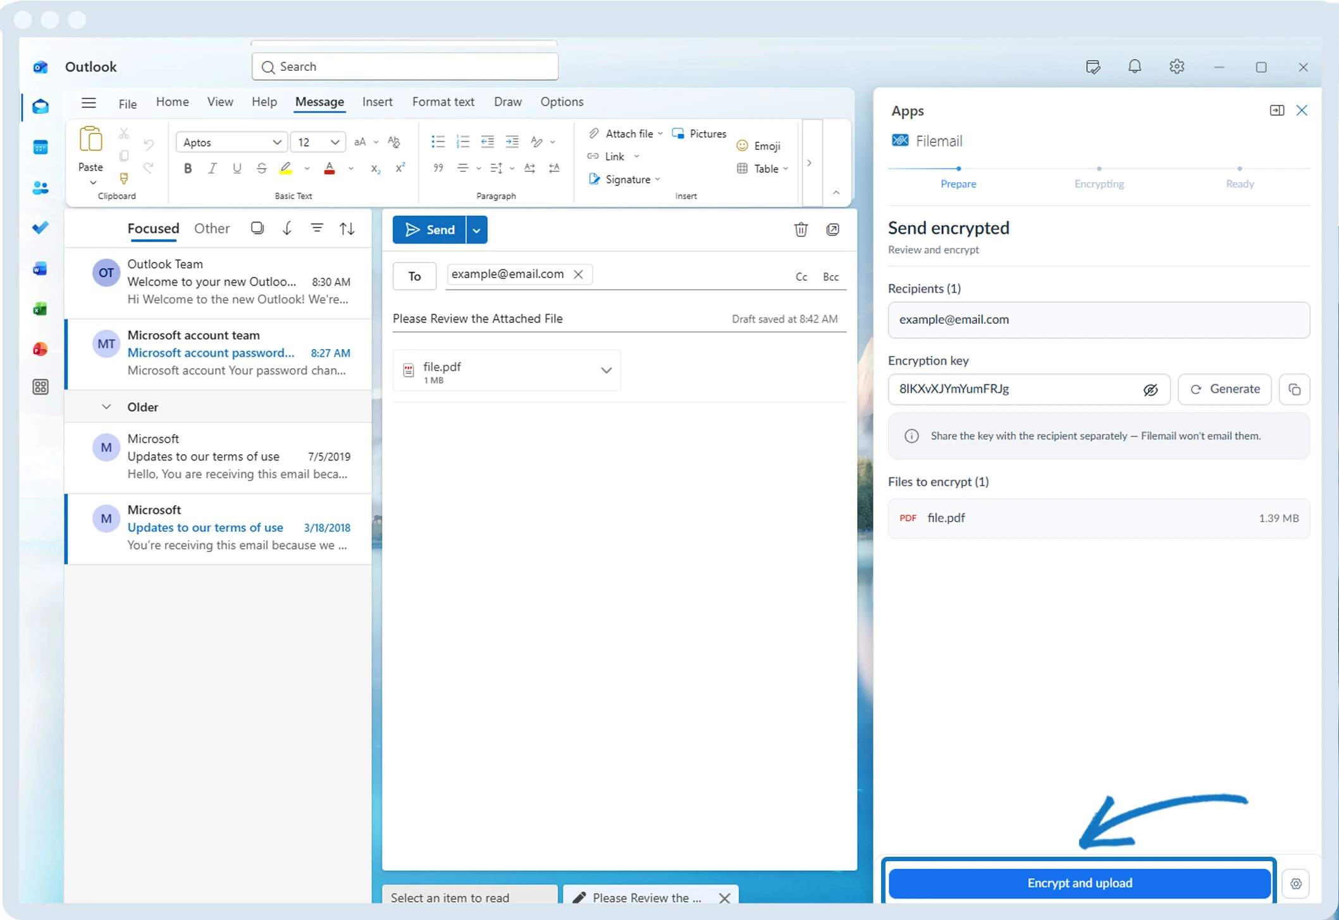The image size is (1339, 920).
Task: Open the People icon in left sidebar
Action: (40, 188)
